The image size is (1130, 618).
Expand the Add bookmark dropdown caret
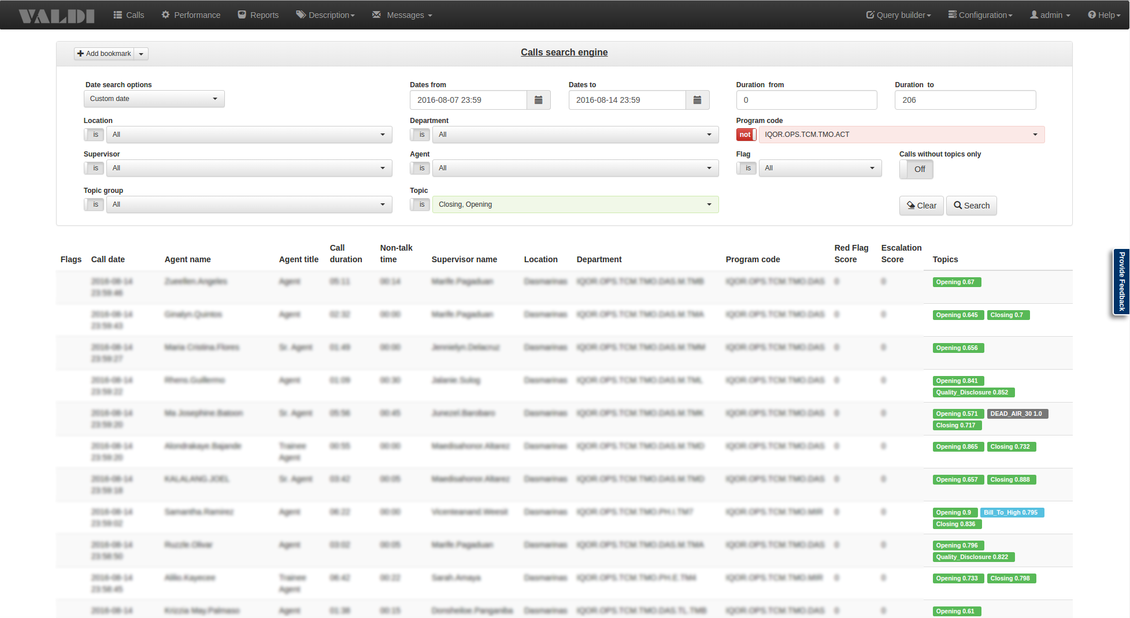(141, 54)
